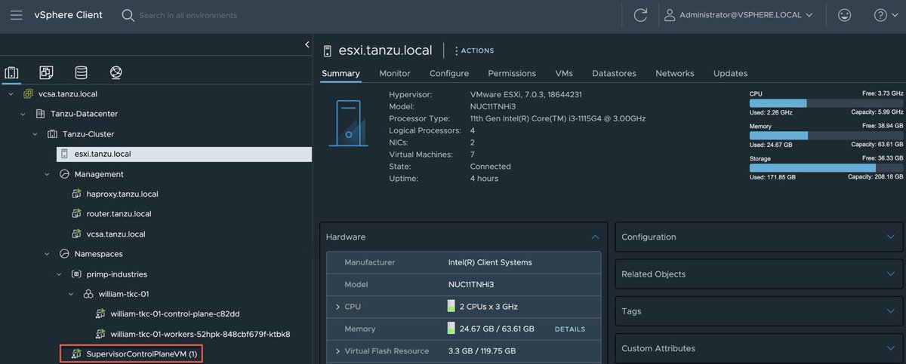Screen dimensions: 906x364
Task: Click the Memory usage bar
Action: pos(826,136)
